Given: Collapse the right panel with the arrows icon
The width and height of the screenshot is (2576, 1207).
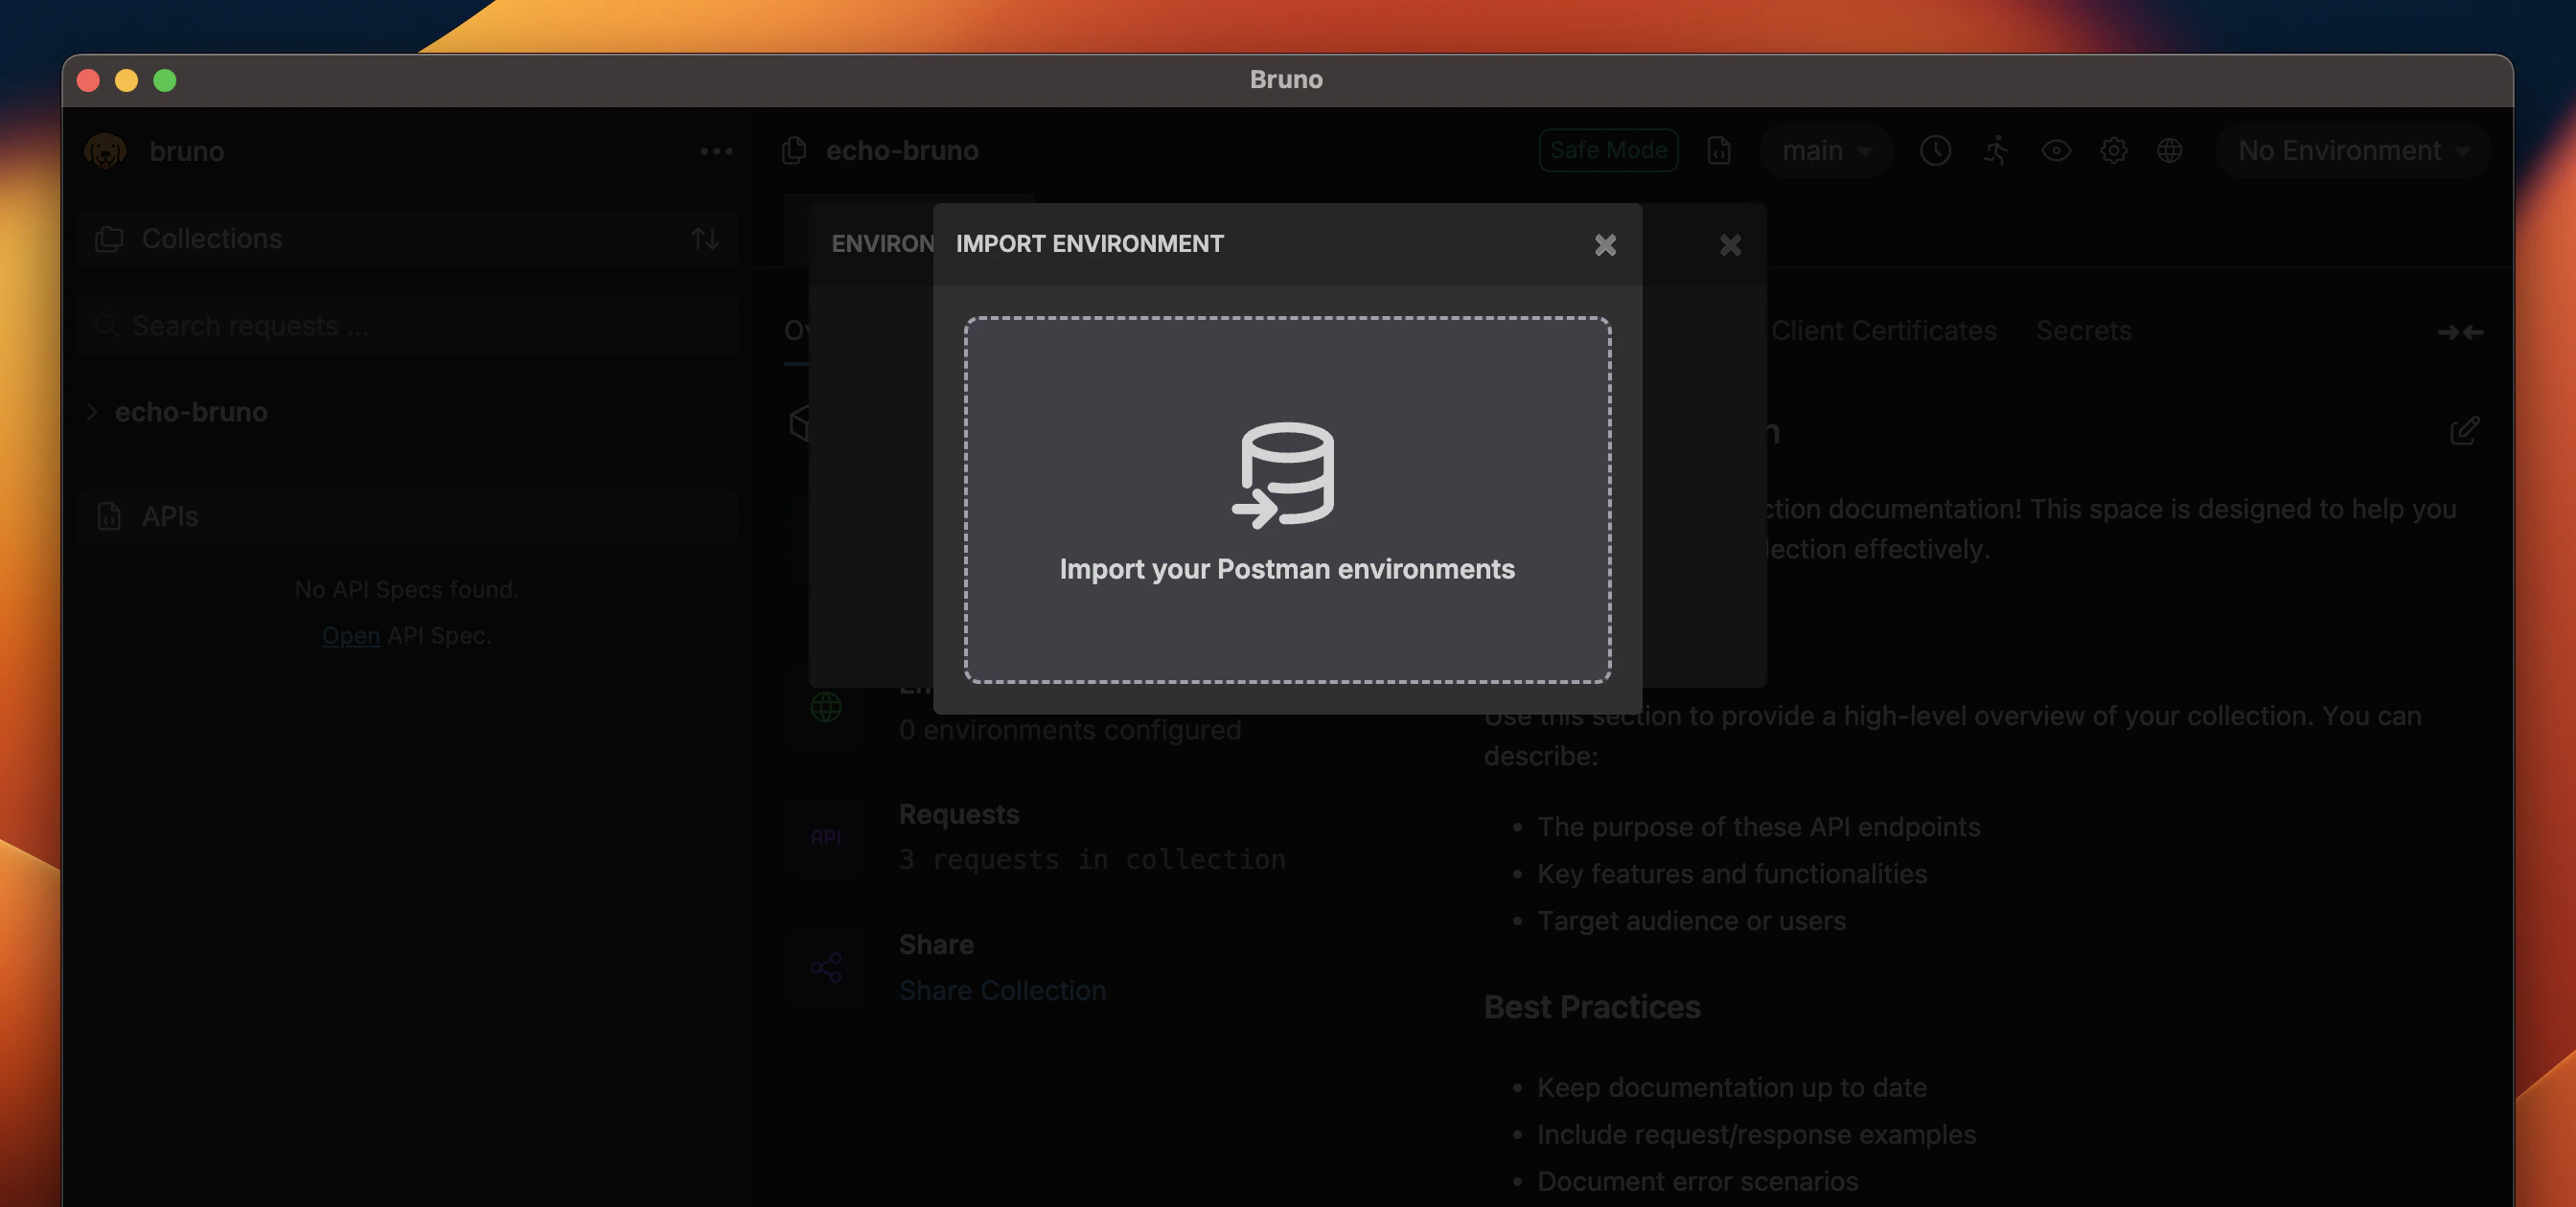Looking at the screenshot, I should (x=2461, y=331).
